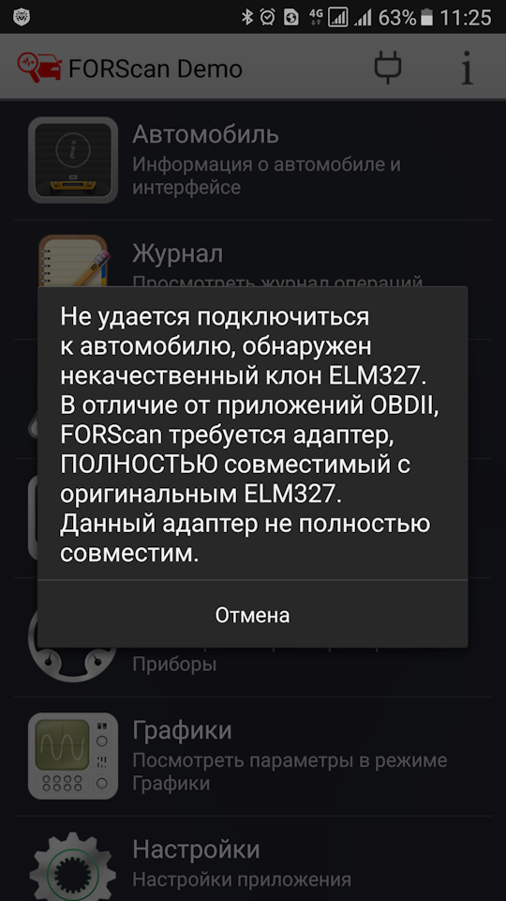This screenshot has width=506, height=901.
Task: Tap the Bluetooth status bar icon
Action: tap(247, 17)
